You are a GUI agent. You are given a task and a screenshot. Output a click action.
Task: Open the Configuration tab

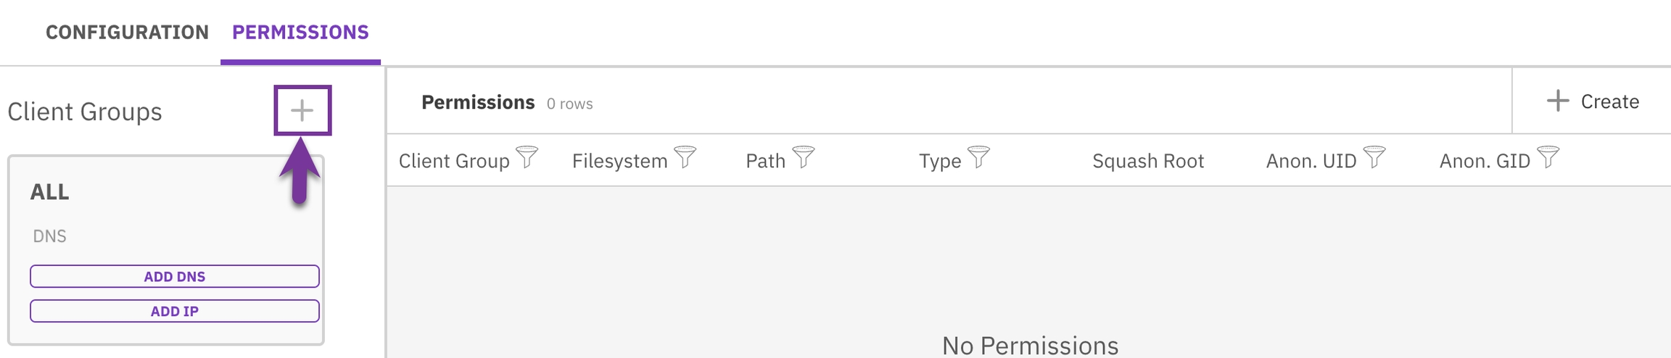pyautogui.click(x=127, y=33)
